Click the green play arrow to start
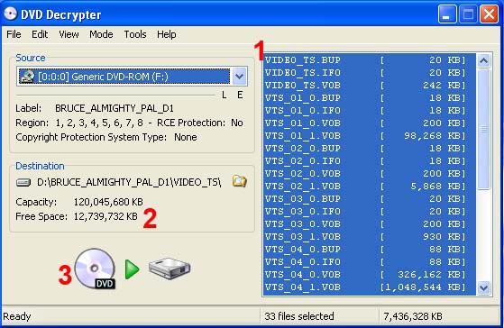Viewport: 504px width, 328px height. (x=132, y=269)
